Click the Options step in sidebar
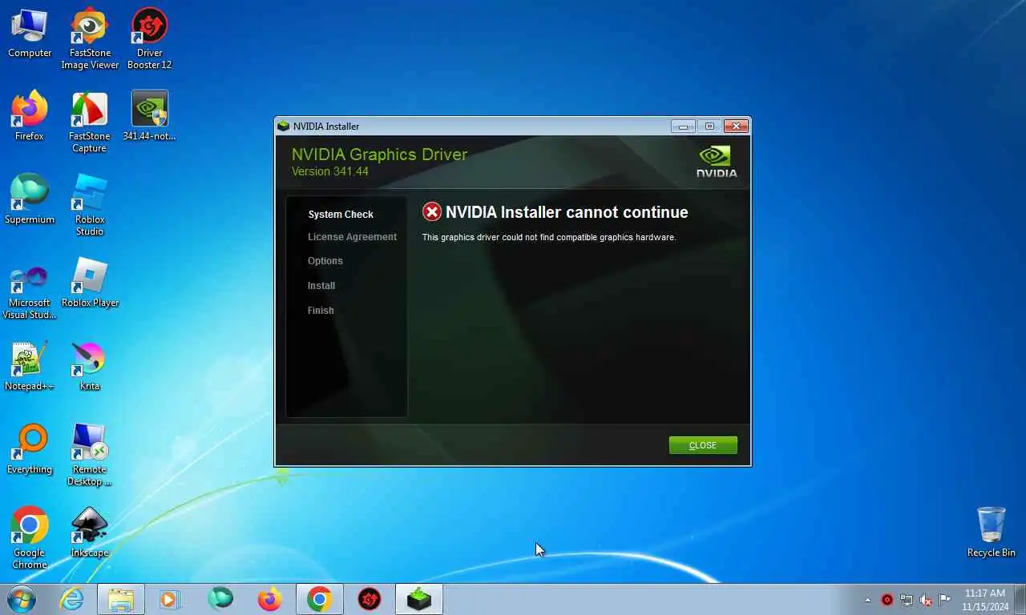This screenshot has width=1026, height=615. (x=325, y=261)
